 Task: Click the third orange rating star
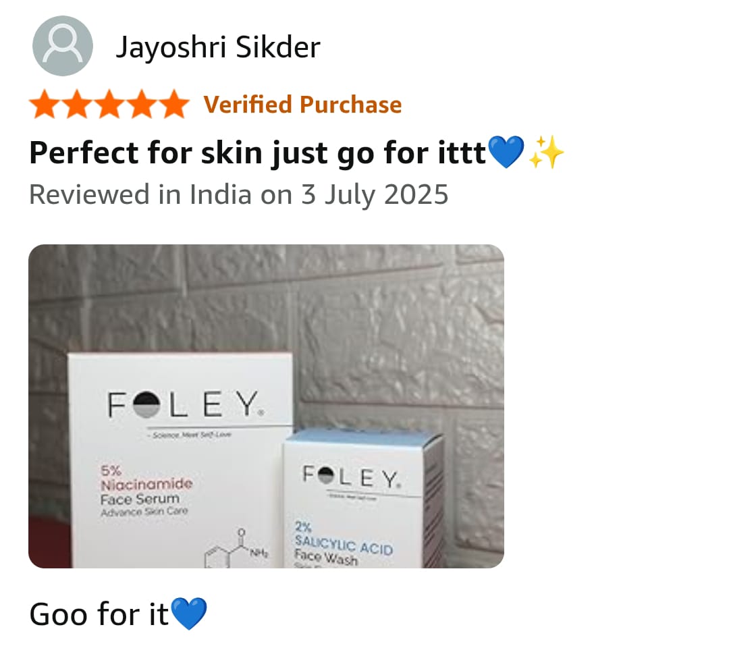coord(109,104)
